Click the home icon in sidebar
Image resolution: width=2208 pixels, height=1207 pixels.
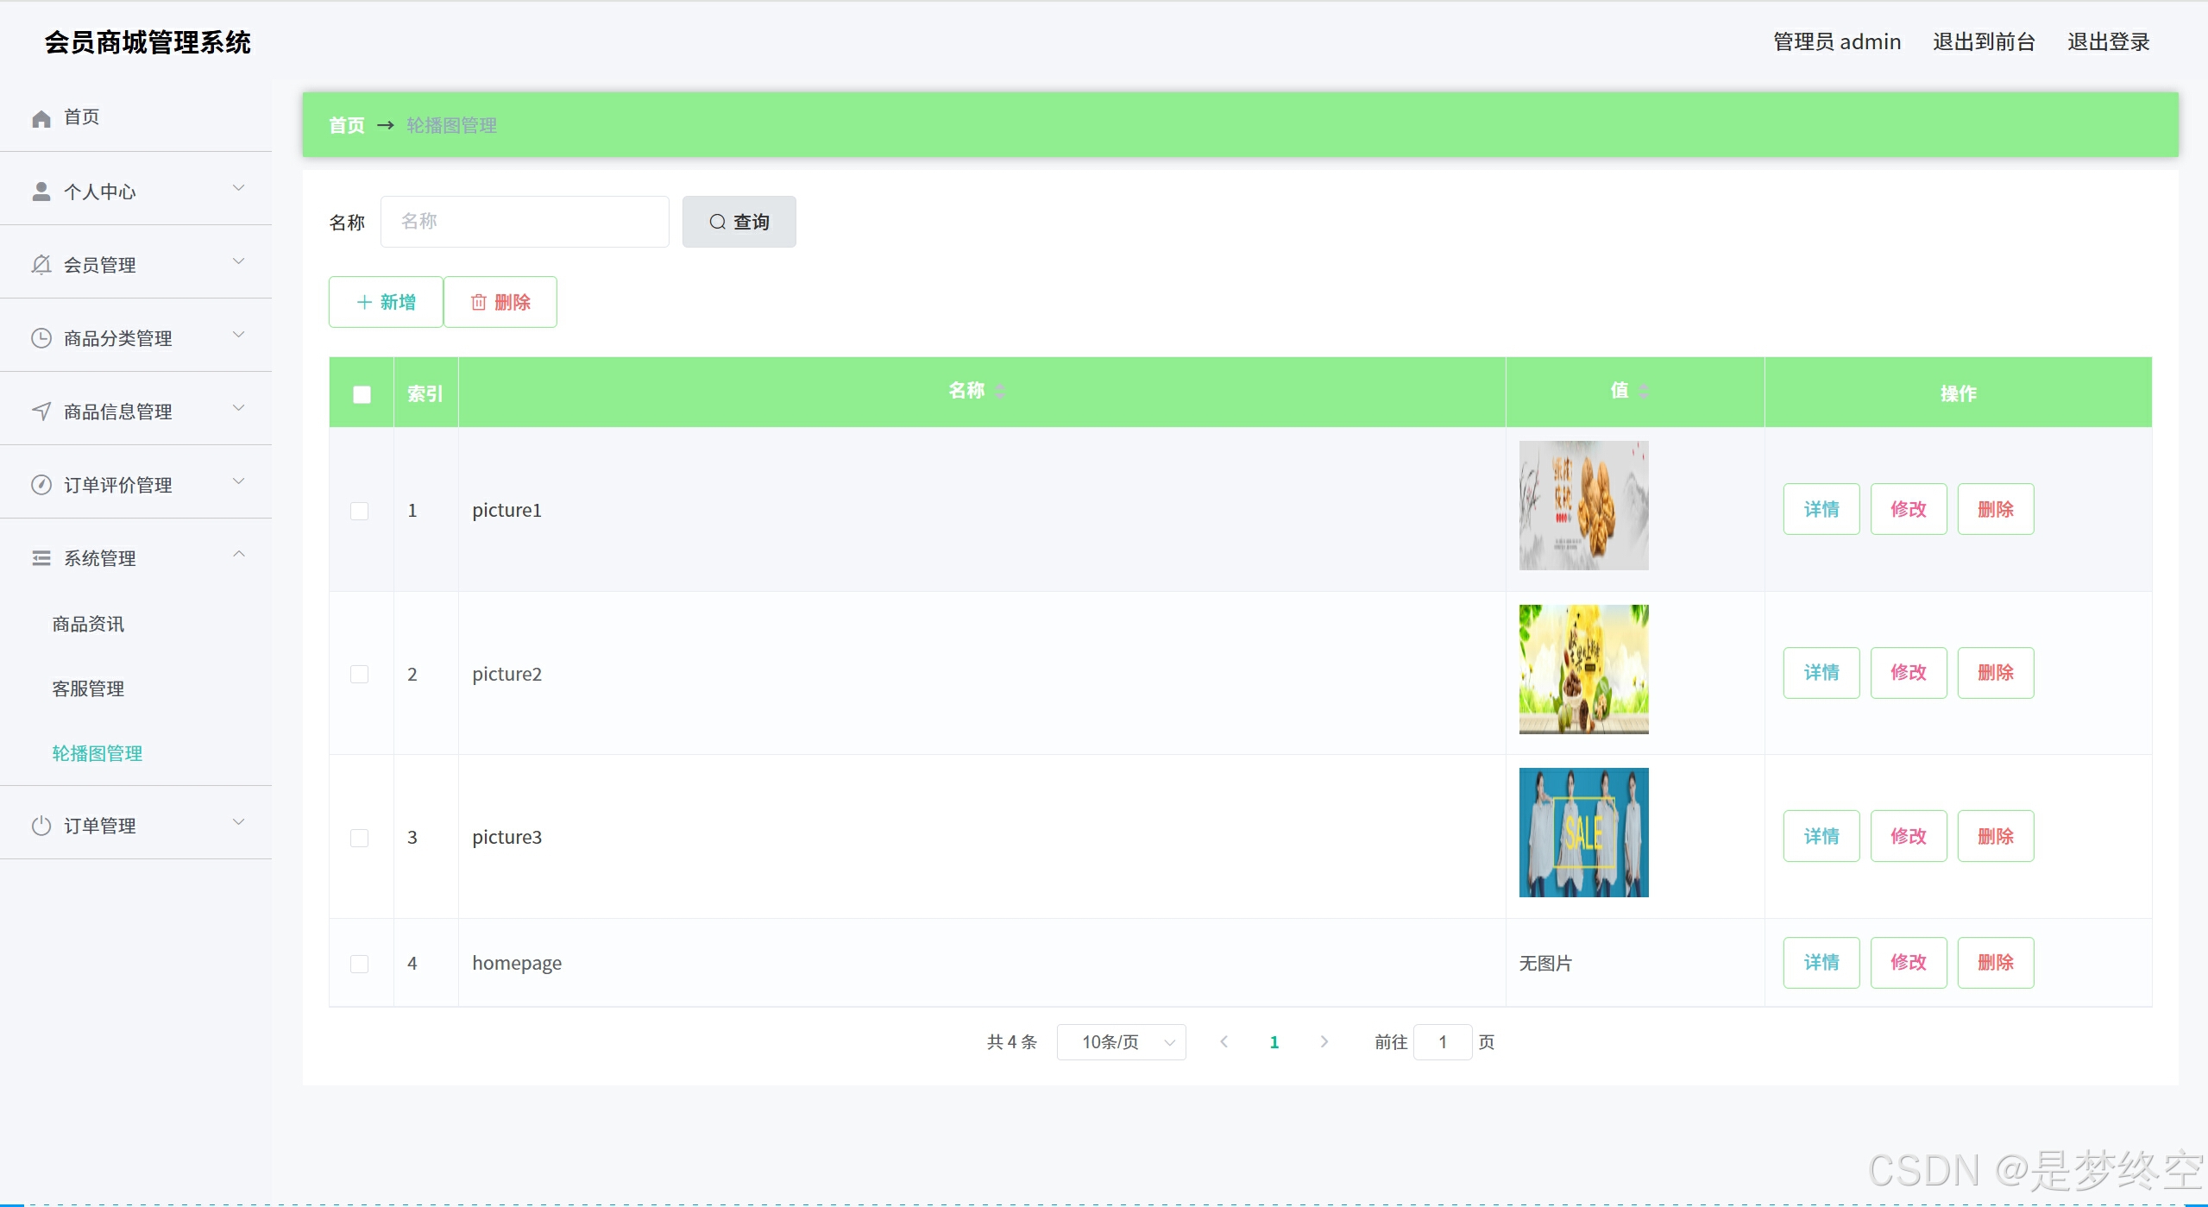pyautogui.click(x=41, y=118)
